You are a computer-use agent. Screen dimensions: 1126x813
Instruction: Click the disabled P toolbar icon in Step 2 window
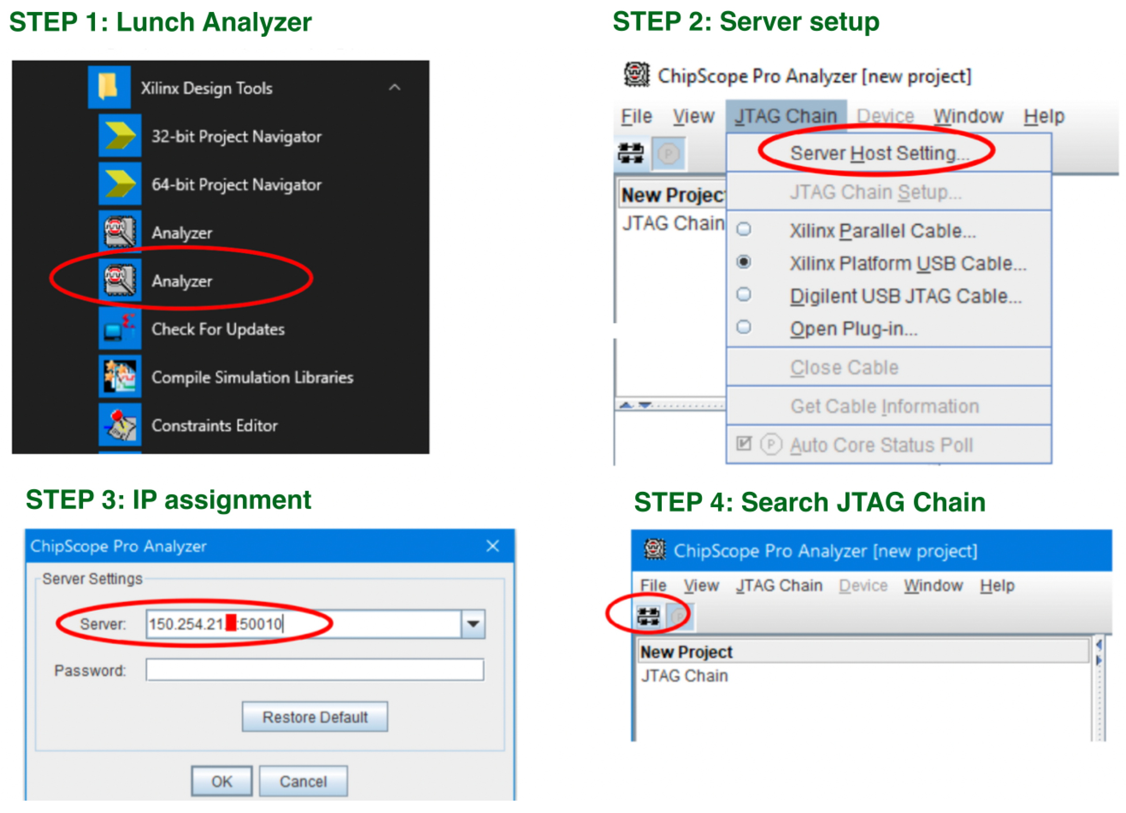coord(669,154)
